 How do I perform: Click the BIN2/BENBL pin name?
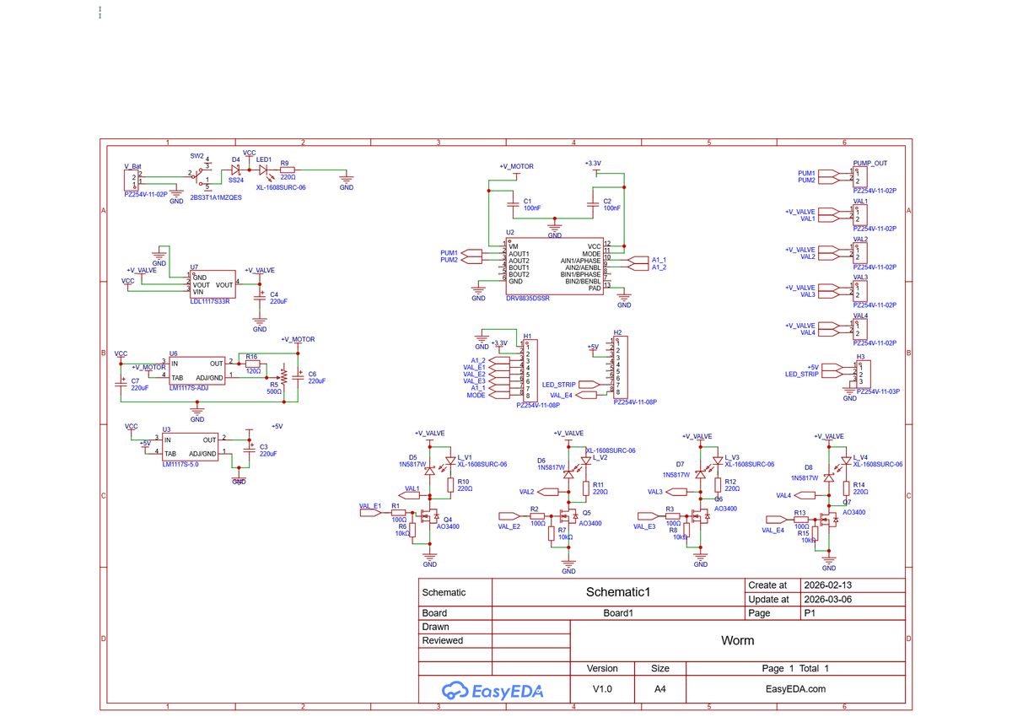coord(581,281)
